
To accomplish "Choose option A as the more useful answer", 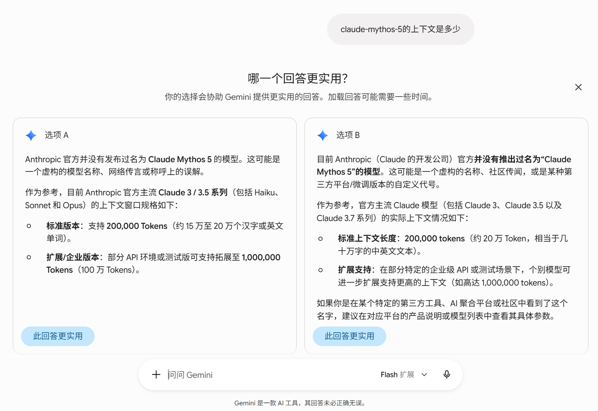I will coord(58,336).
